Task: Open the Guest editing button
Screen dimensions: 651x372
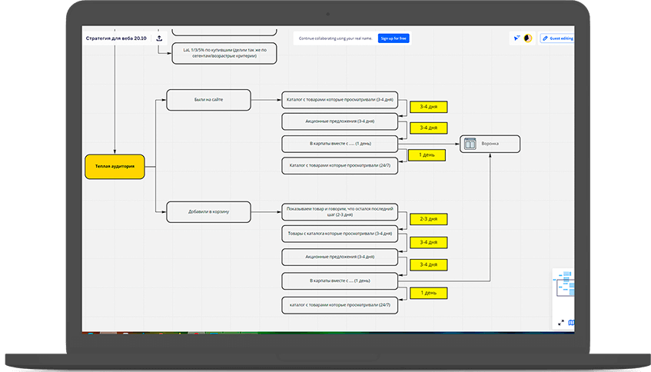Action: click(x=559, y=38)
